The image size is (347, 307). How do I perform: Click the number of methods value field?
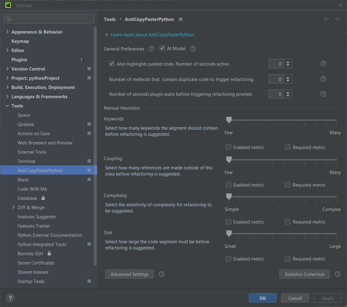[x=276, y=79]
